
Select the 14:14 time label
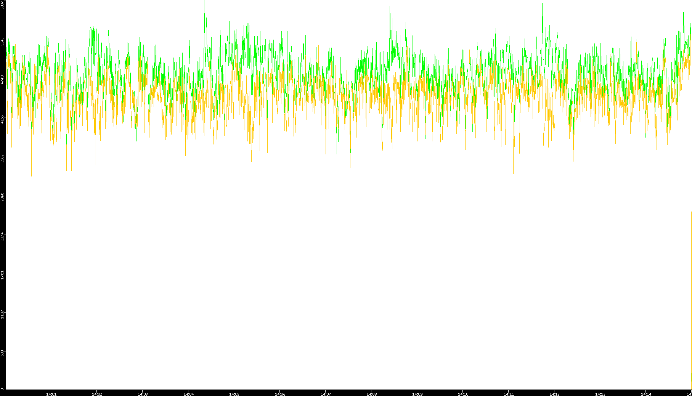646,394
